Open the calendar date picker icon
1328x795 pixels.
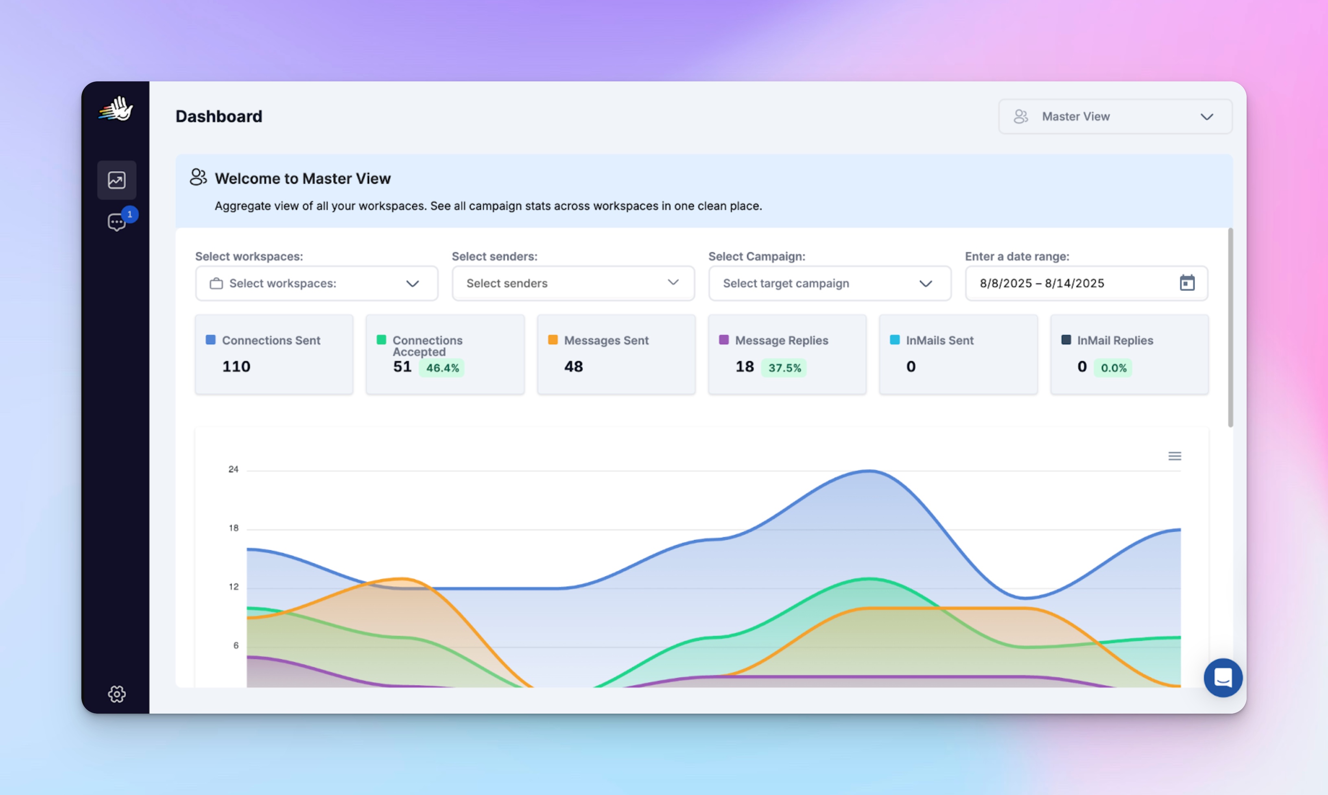point(1187,282)
